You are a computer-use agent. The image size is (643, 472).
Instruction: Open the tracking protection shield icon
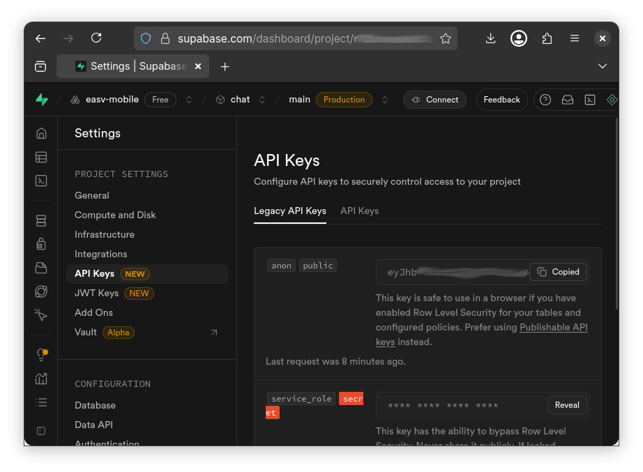click(146, 38)
